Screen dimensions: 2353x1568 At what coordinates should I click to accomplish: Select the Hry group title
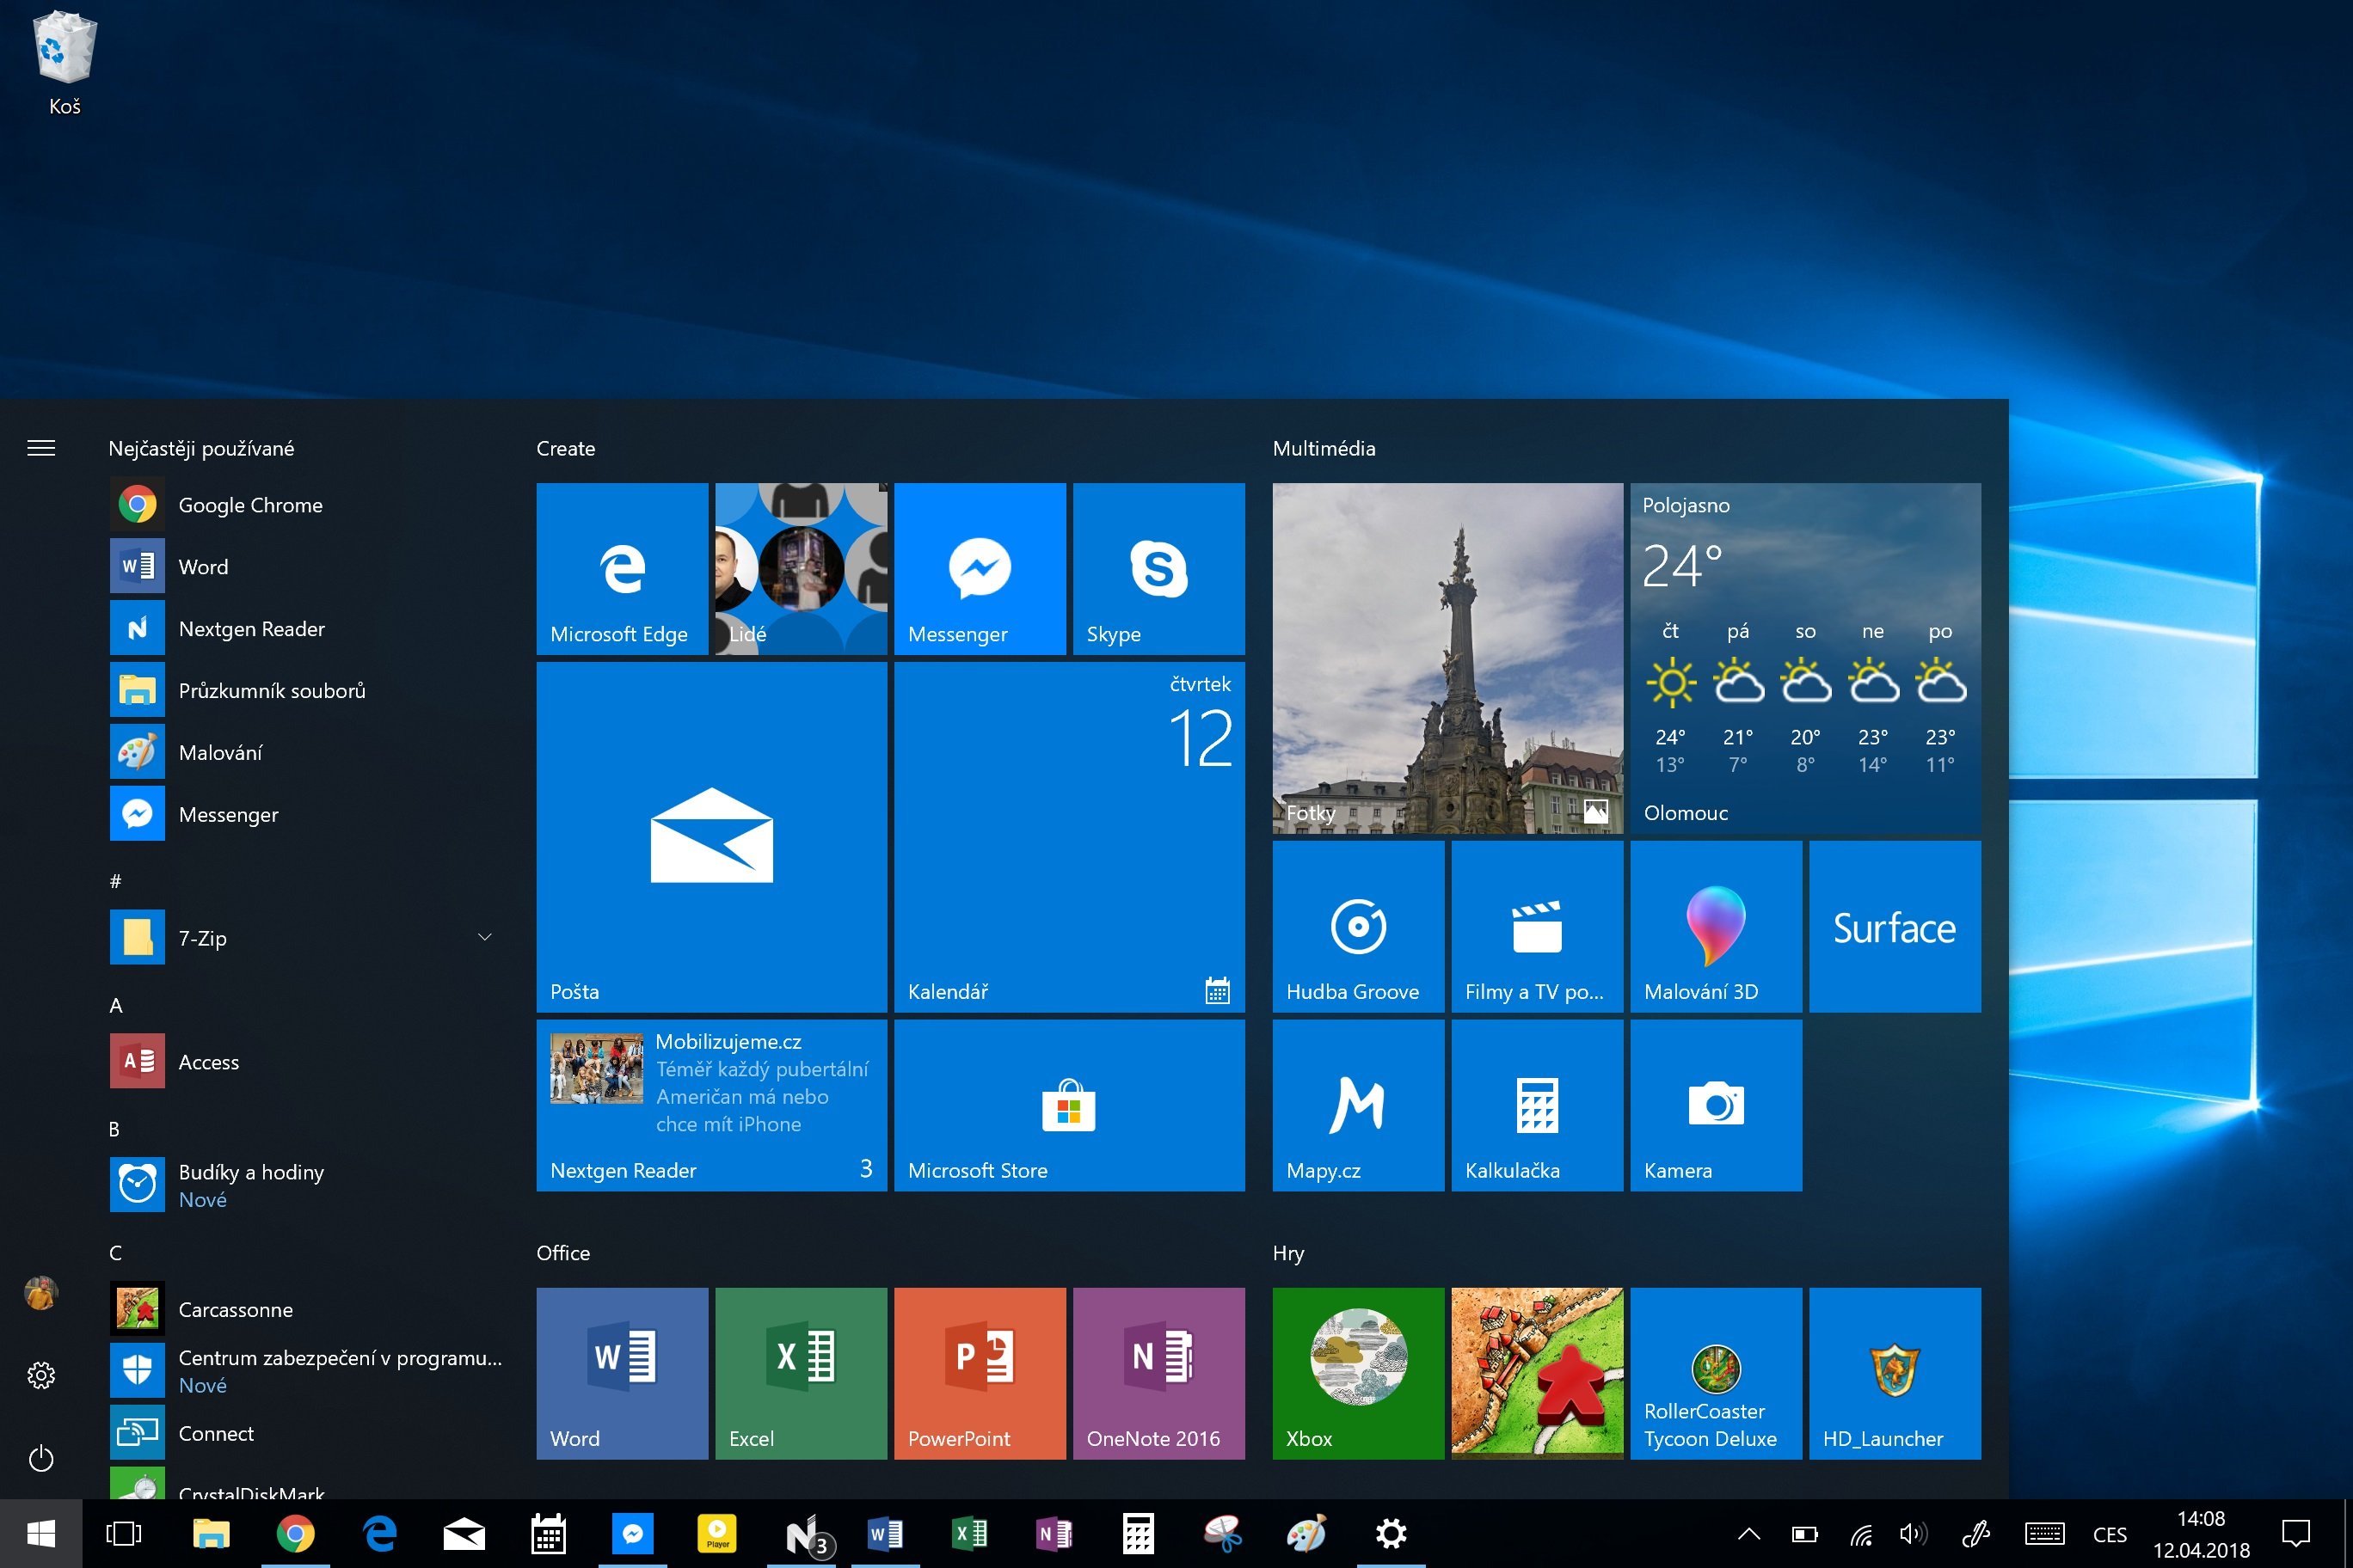coord(1288,1254)
